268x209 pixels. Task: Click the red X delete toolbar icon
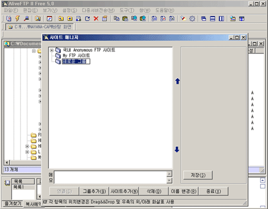[96, 19]
